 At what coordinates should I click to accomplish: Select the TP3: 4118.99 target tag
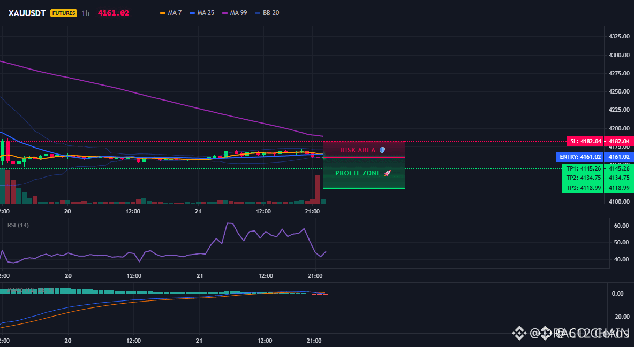click(583, 188)
